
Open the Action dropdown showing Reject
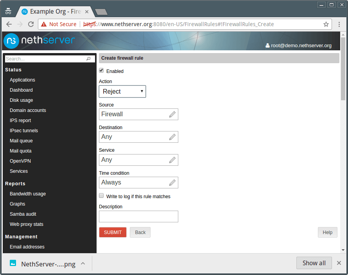tap(122, 91)
